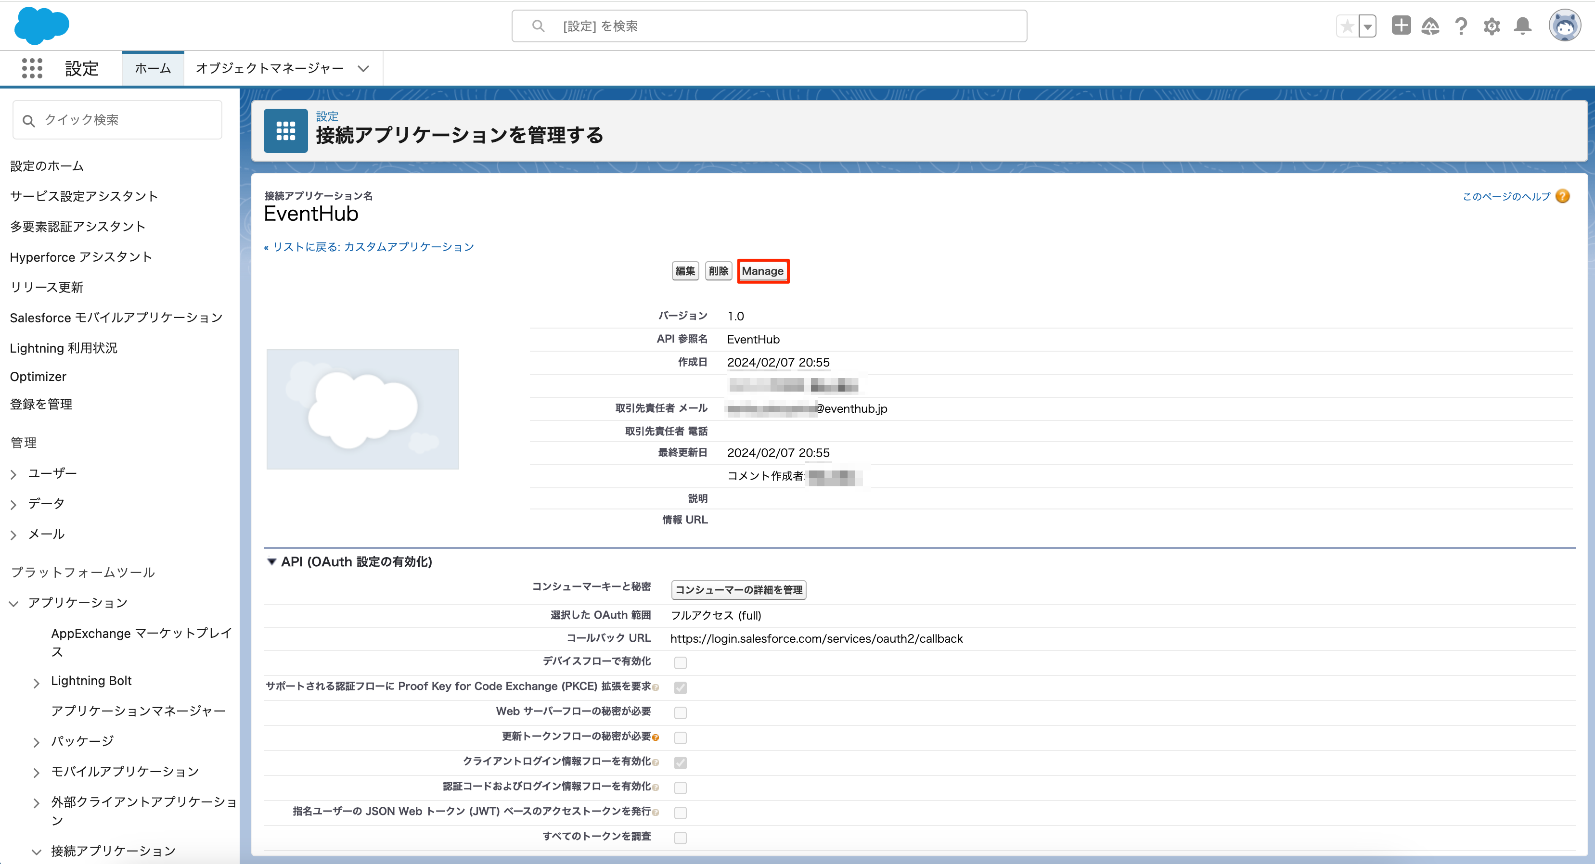Open the notifications bell

pos(1522,26)
